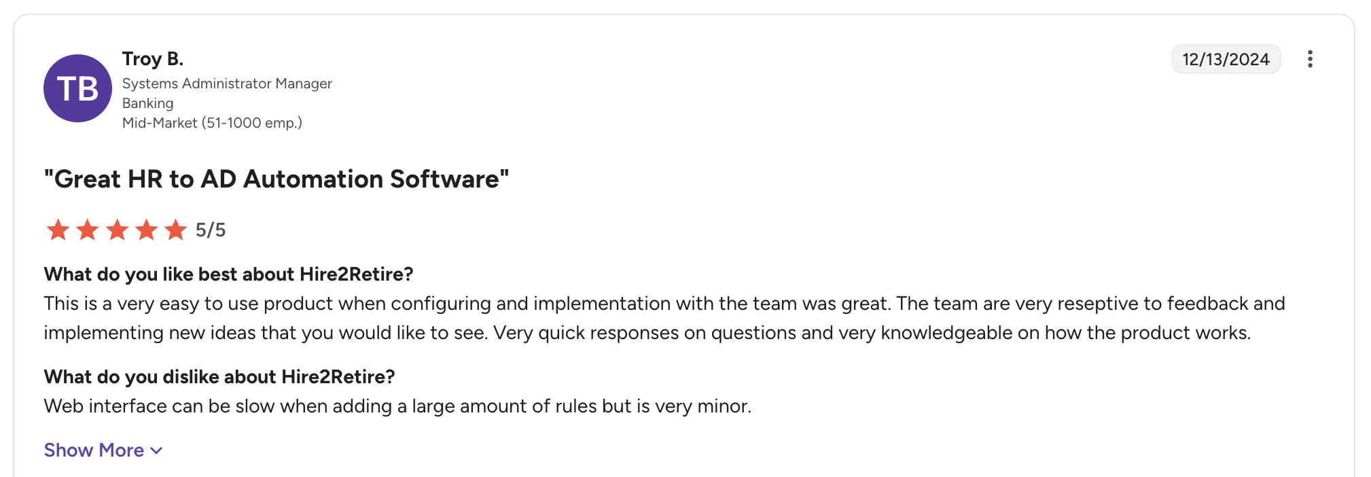Select the fourth rating star
The height and width of the screenshot is (477, 1371).
tap(146, 230)
